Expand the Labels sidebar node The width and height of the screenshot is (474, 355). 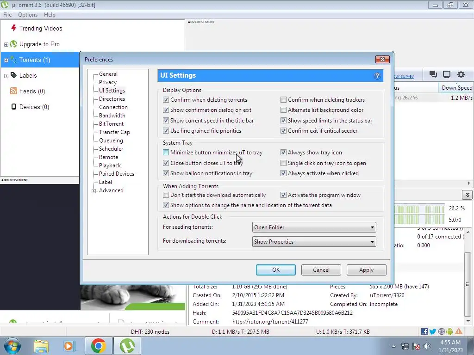click(x=6, y=76)
